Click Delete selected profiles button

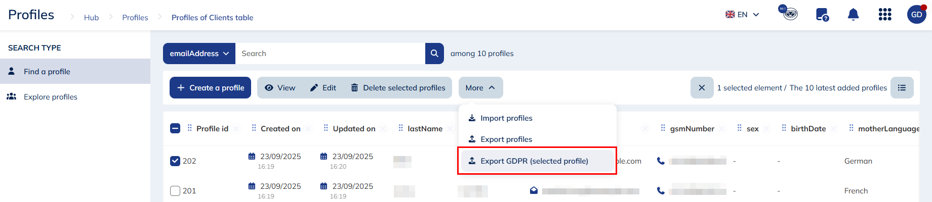tap(398, 88)
